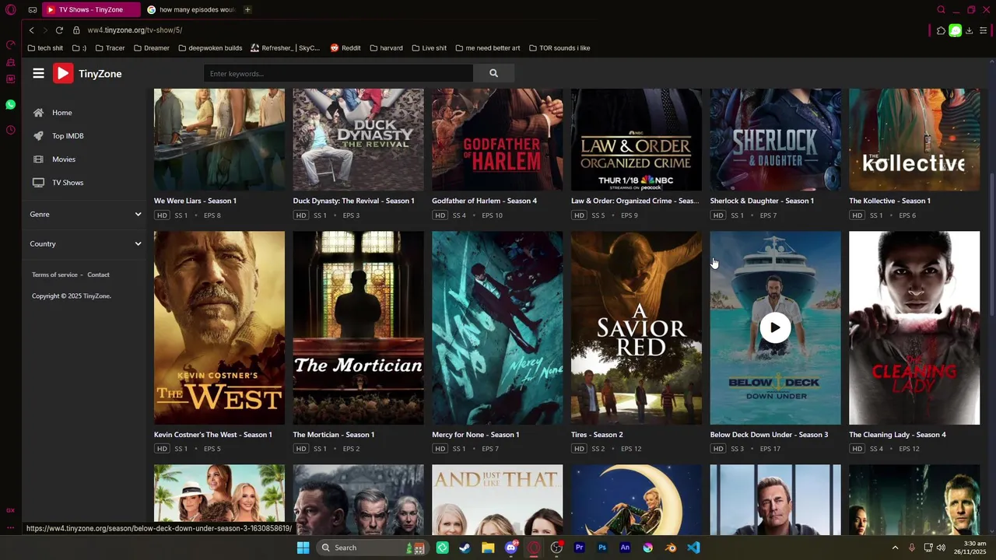Open the TinyZone hamburger menu
996x560 pixels.
38,73
